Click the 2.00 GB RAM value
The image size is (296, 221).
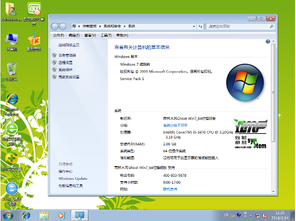[x=169, y=144]
